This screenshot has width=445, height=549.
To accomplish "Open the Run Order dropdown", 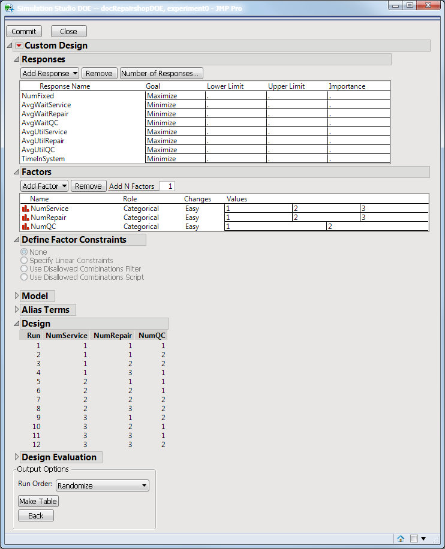I will (102, 485).
